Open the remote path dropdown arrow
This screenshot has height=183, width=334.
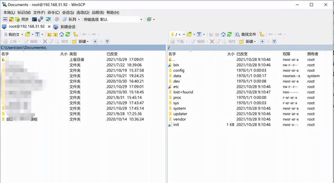point(184,34)
